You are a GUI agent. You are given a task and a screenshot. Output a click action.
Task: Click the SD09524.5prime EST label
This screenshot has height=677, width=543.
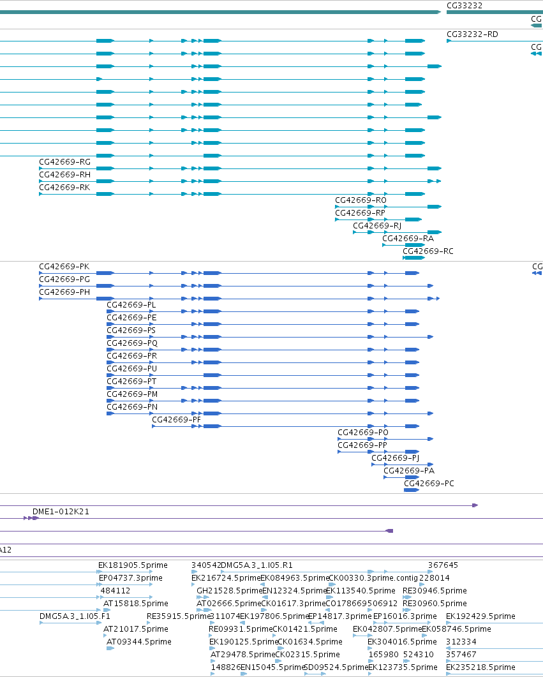(336, 667)
